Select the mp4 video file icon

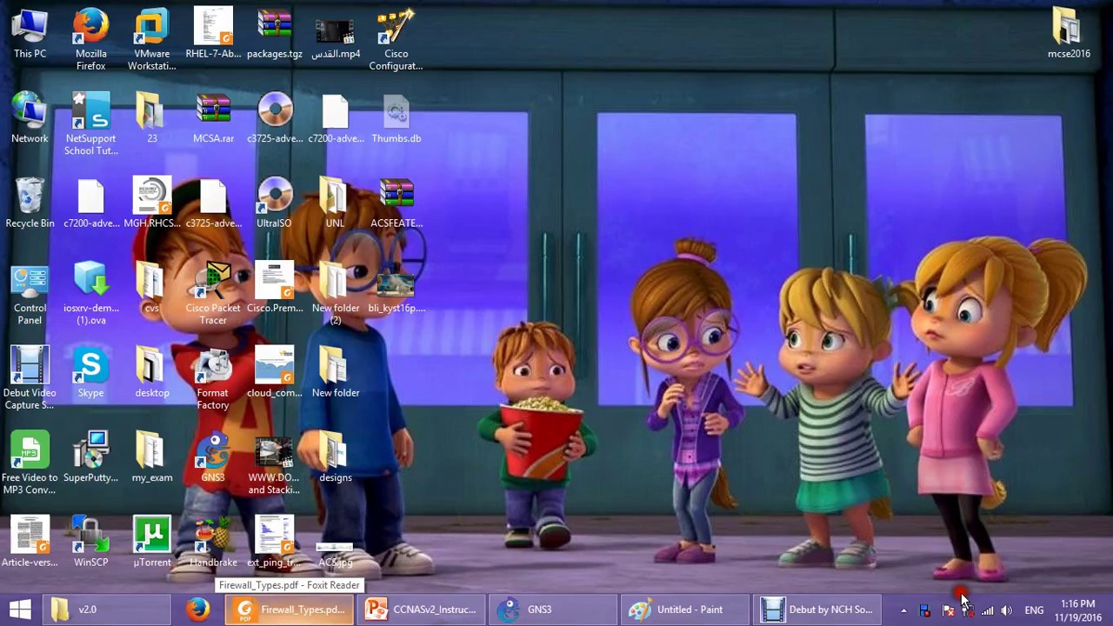pos(336,35)
